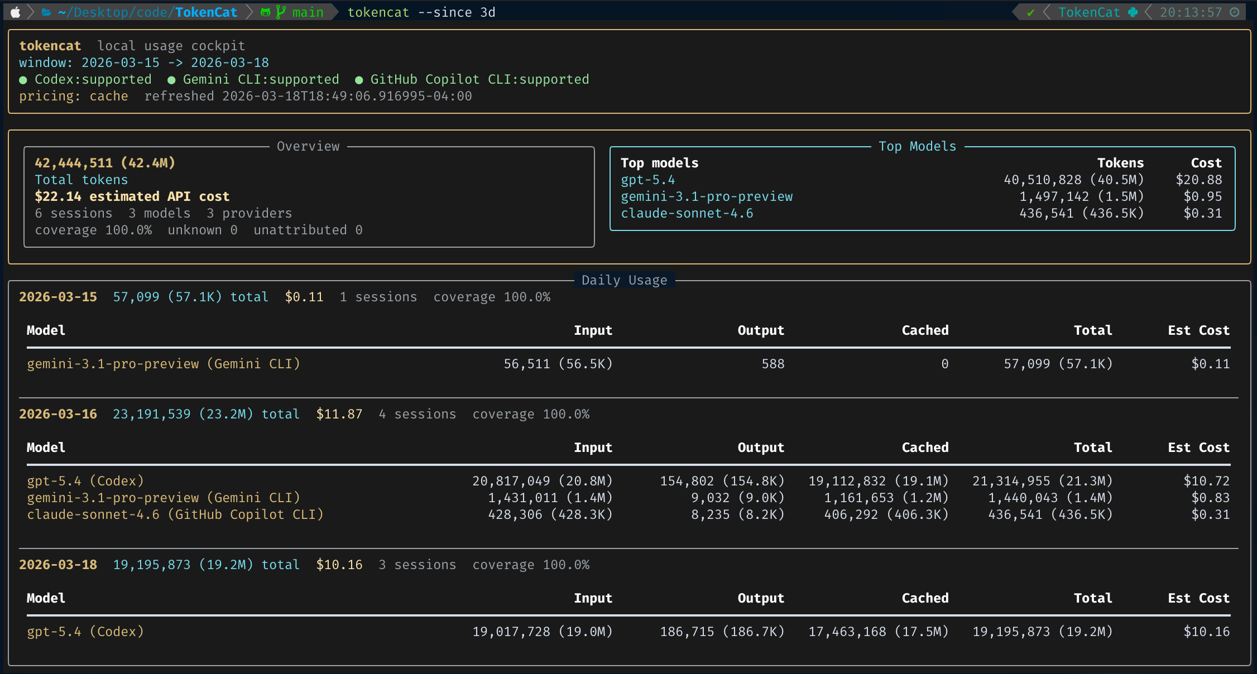This screenshot has width=1257, height=674.
Task: Click the 56,511 (56.5K) input value
Action: point(558,364)
